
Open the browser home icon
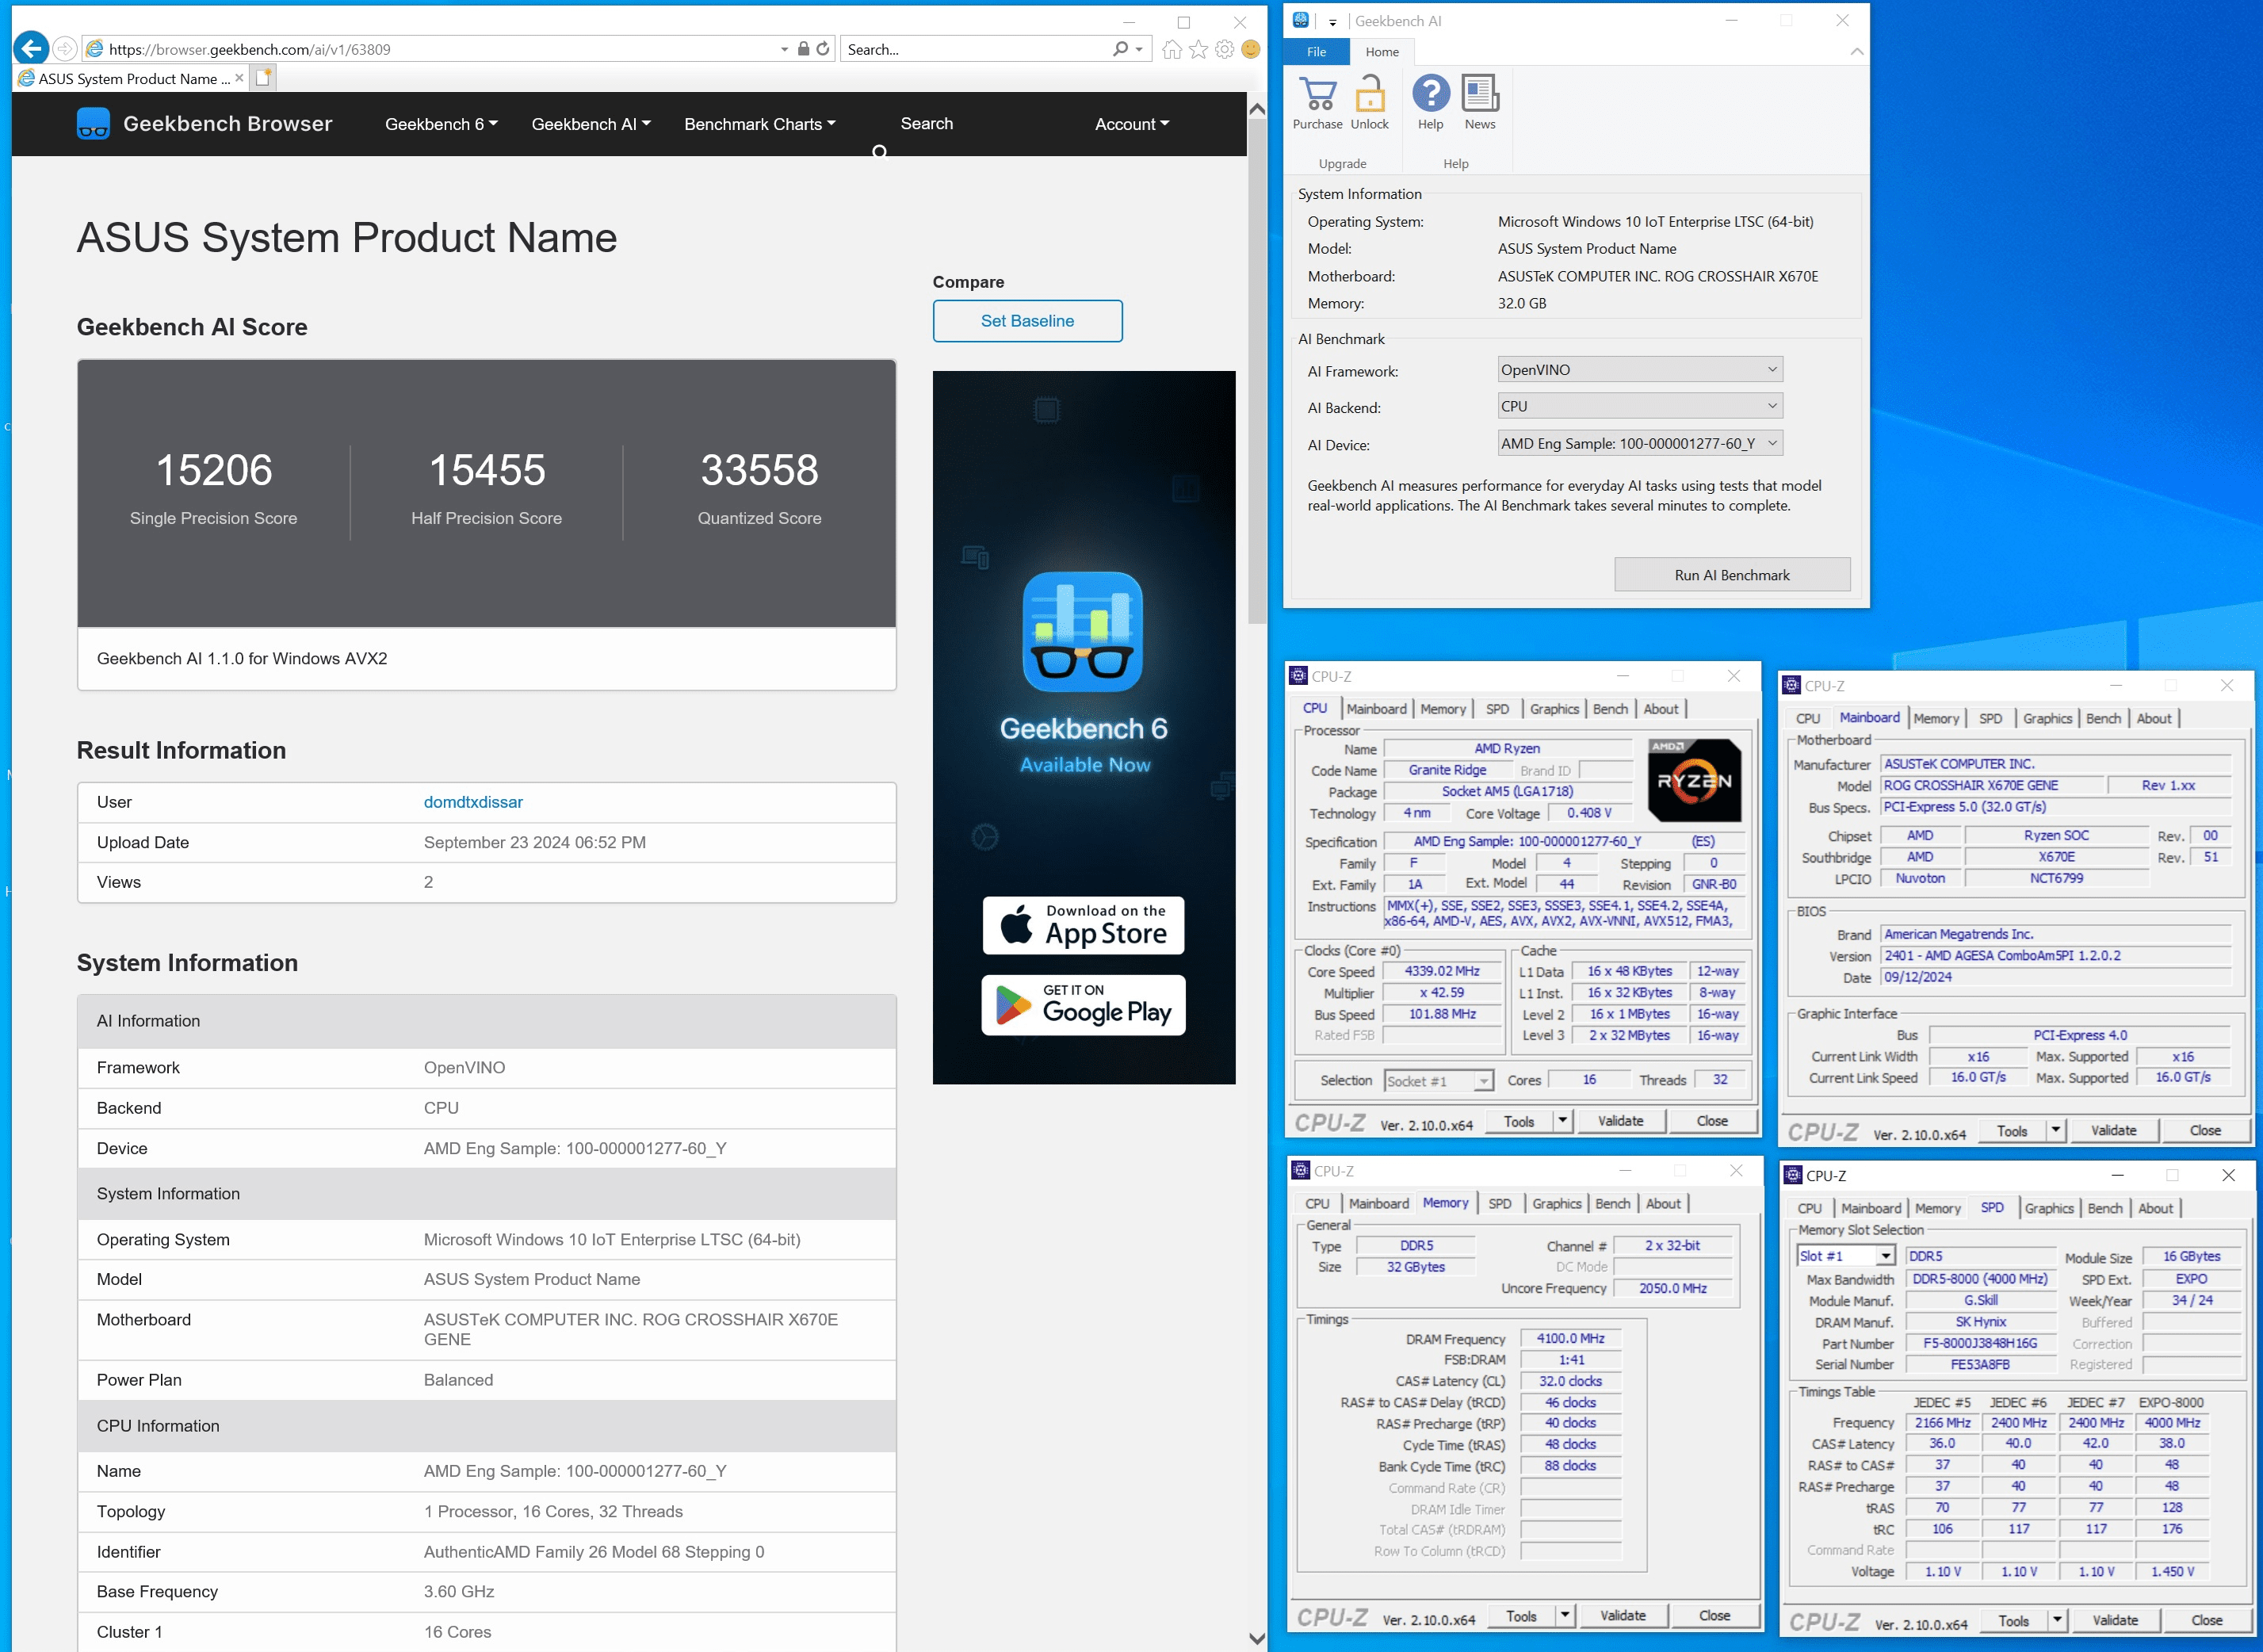pyautogui.click(x=1172, y=49)
